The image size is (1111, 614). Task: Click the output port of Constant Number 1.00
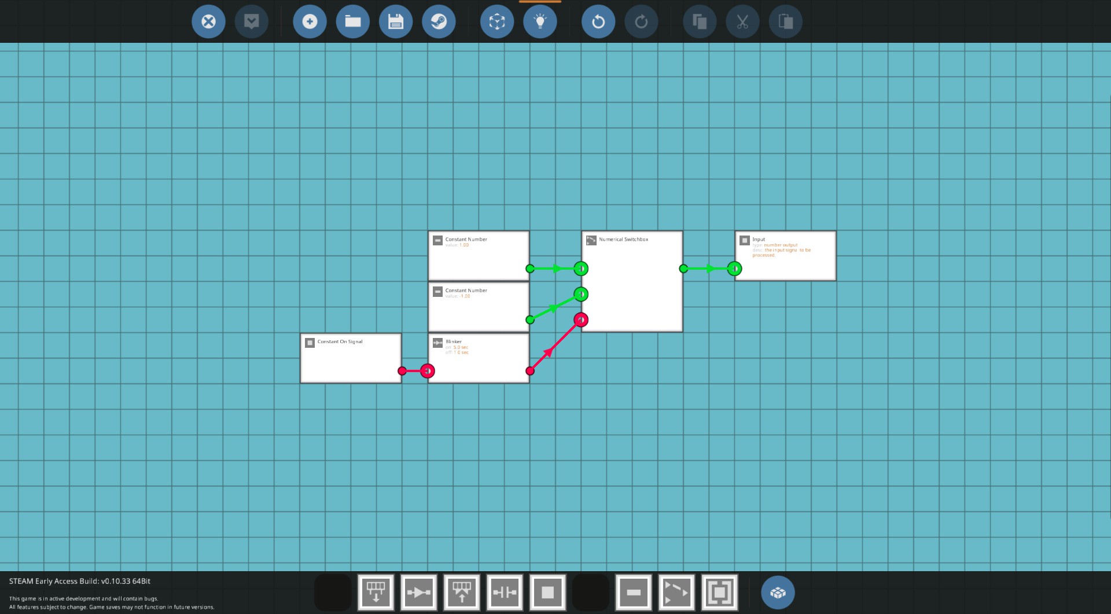(530, 269)
